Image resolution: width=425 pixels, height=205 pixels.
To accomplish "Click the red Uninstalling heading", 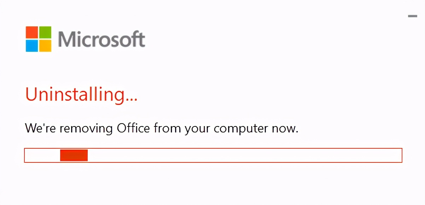I will (x=81, y=94).
